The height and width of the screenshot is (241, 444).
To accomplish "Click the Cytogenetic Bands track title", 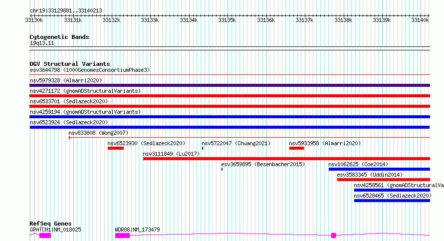I will coord(59,37).
